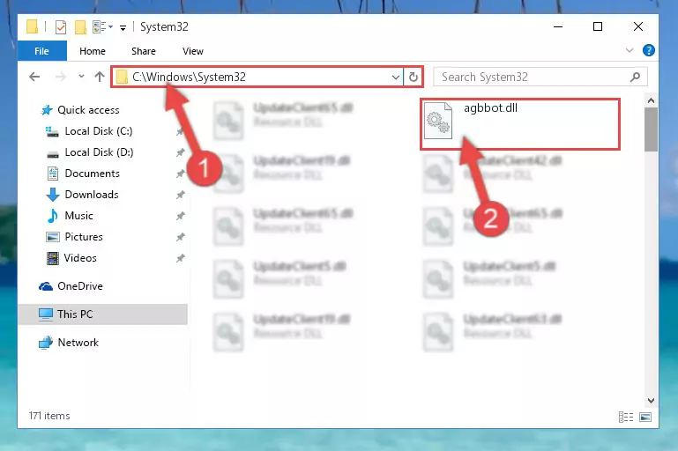Image resolution: width=678 pixels, height=451 pixels.
Task: Click the vertical scrollbar thumb
Action: pyautogui.click(x=651, y=129)
